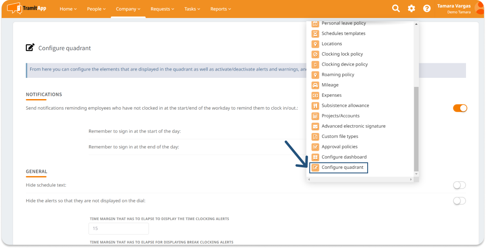The image size is (486, 248).
Task: Open Projects/Accounts settings icon
Action: [315, 115]
